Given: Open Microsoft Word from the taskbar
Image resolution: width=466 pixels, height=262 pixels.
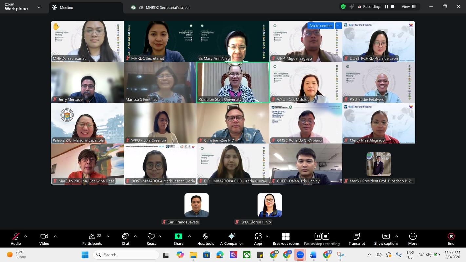Looking at the screenshot, I should point(313,255).
